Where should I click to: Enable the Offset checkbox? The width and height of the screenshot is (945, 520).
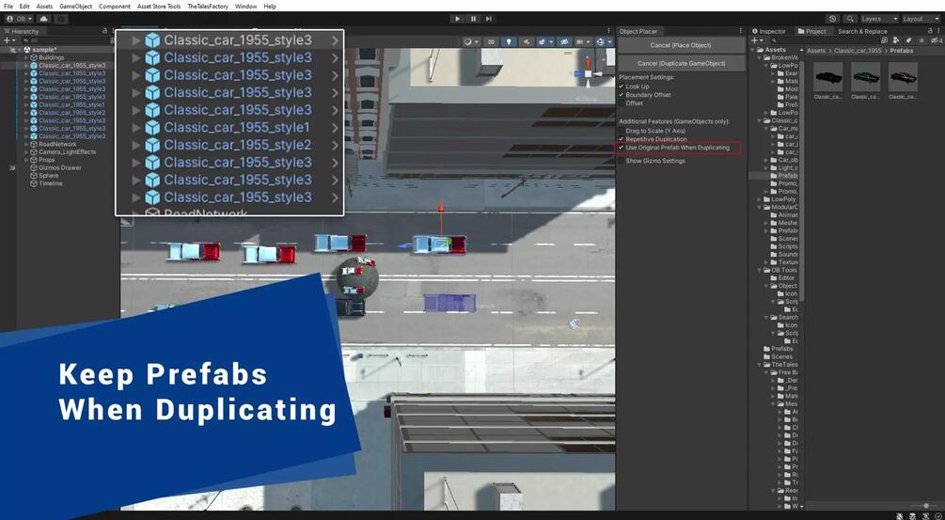(622, 103)
